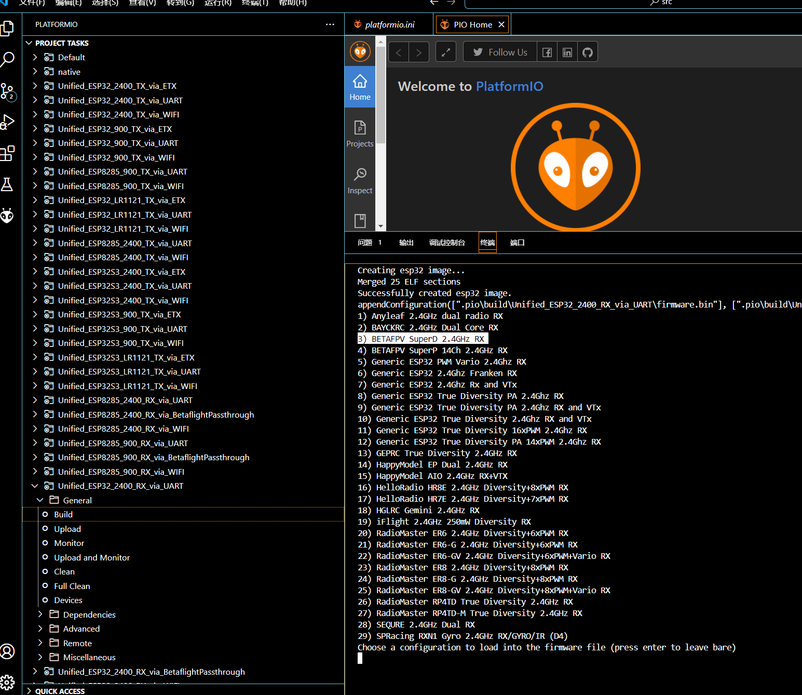This screenshot has height=695, width=802.
Task: Click Follow Us Twitter button
Action: tap(500, 52)
